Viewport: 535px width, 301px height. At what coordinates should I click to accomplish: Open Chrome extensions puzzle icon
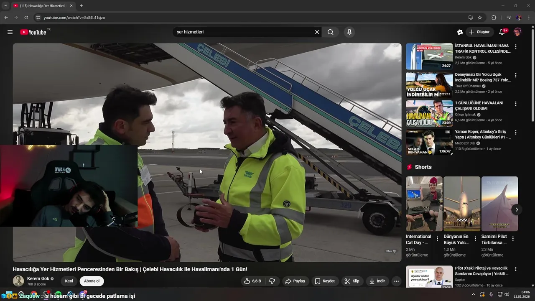(x=494, y=18)
